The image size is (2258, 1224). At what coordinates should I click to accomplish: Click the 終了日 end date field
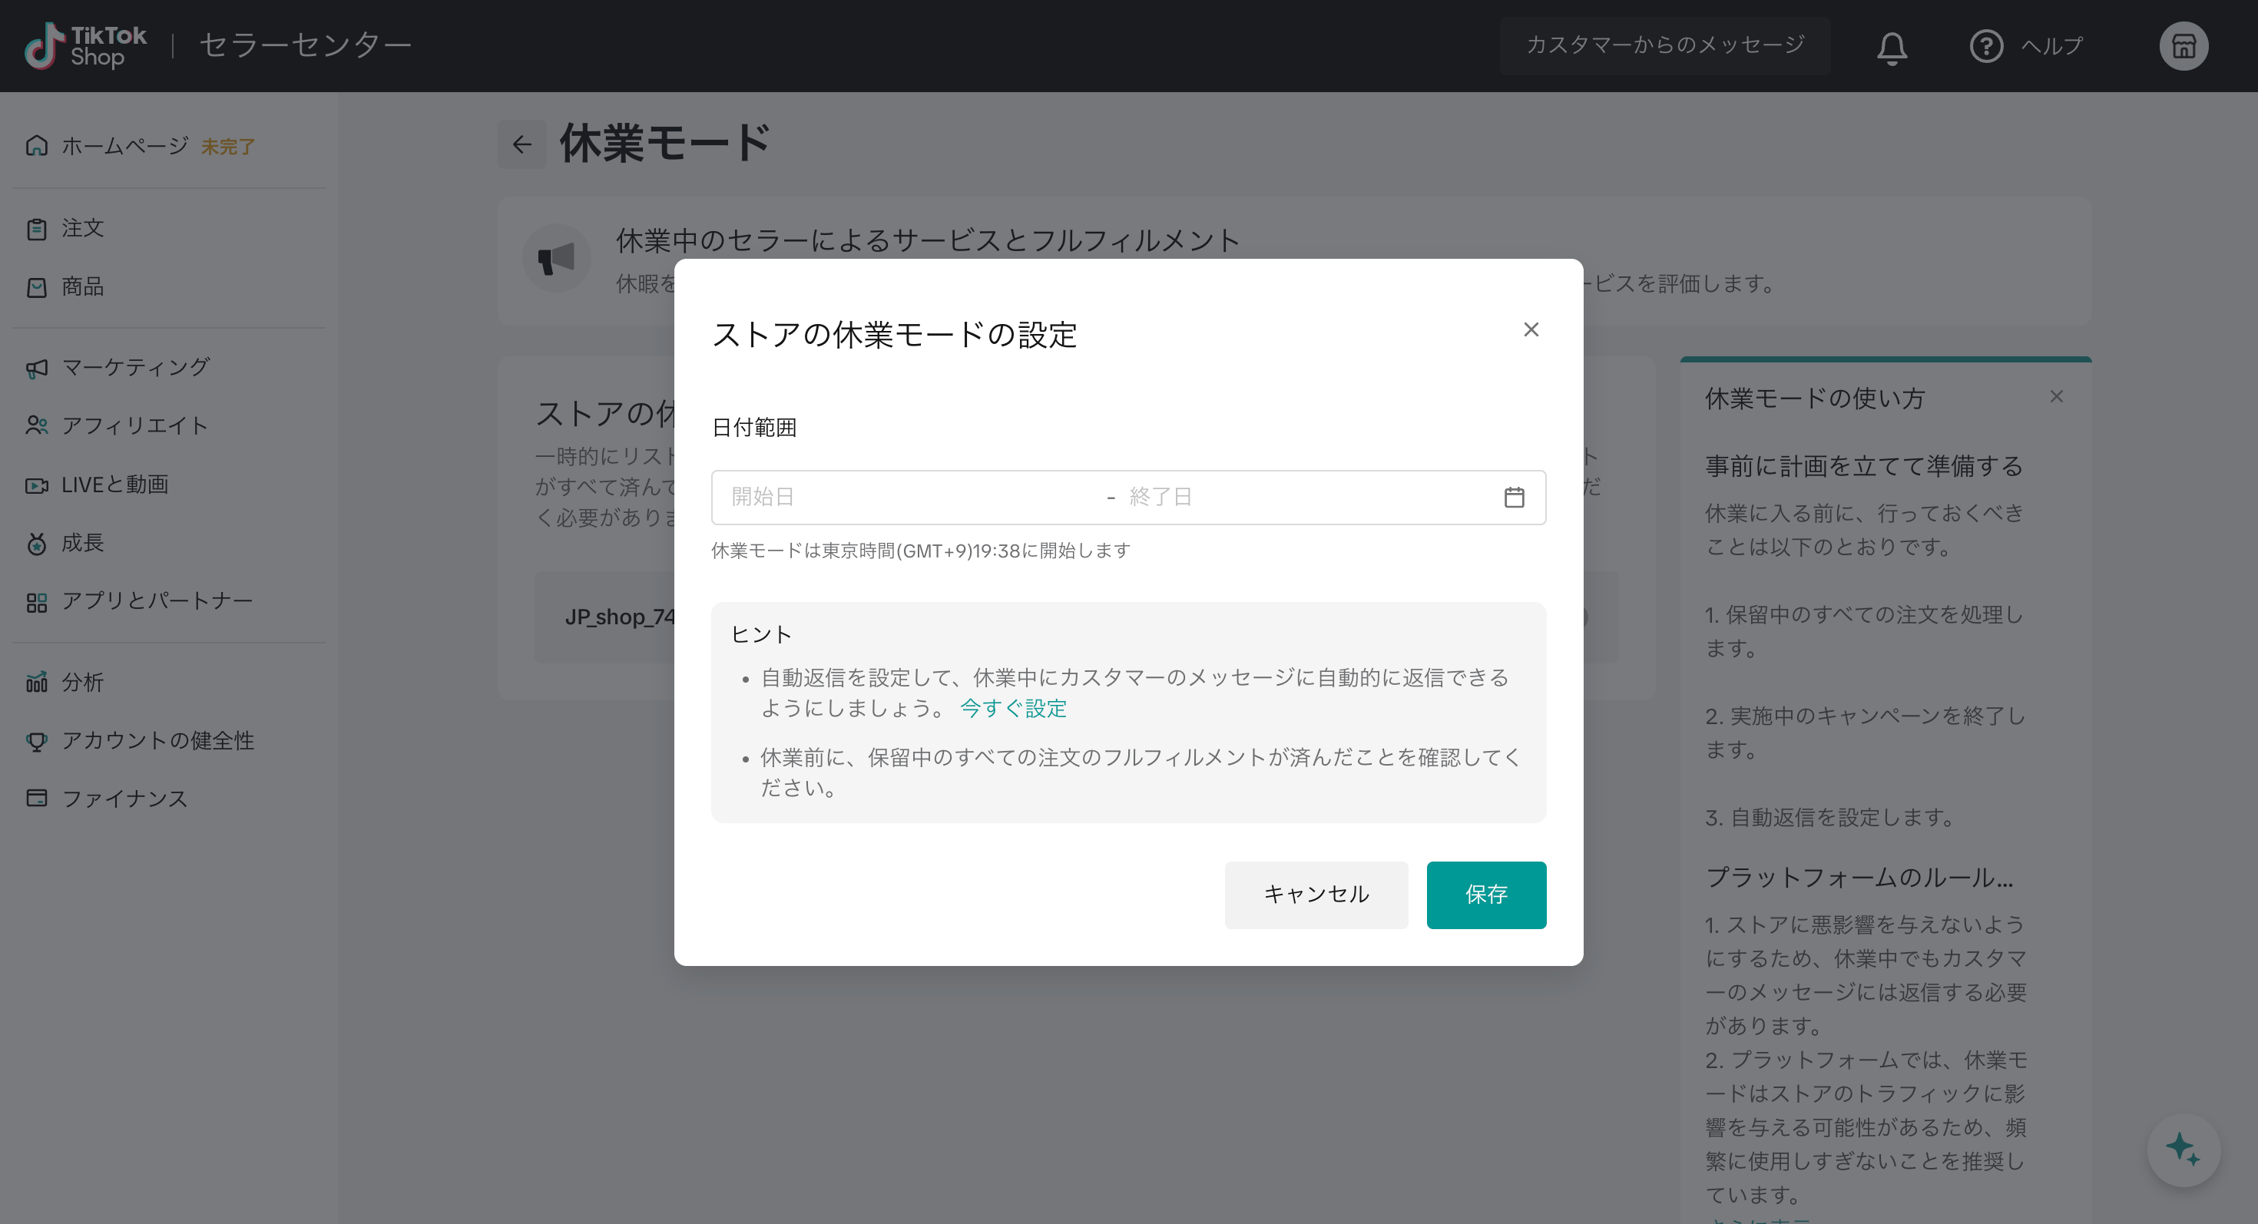(x=1306, y=498)
